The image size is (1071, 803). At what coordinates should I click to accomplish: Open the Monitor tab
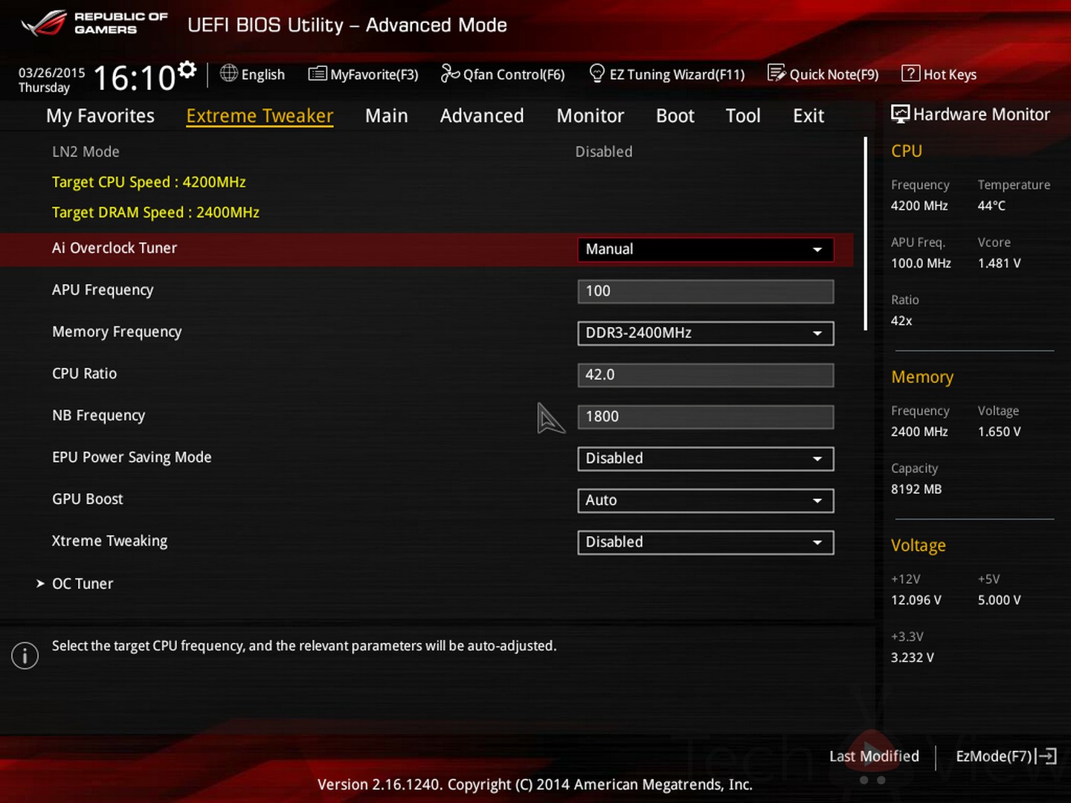tap(591, 116)
